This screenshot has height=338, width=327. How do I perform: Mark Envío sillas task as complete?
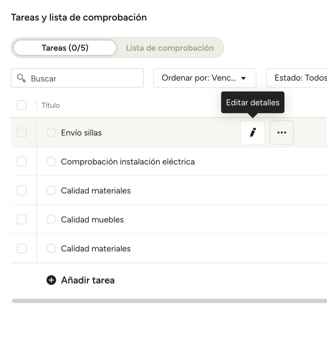pyautogui.click(x=51, y=132)
